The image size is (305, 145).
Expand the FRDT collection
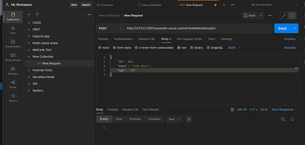pyautogui.click(x=29, y=30)
